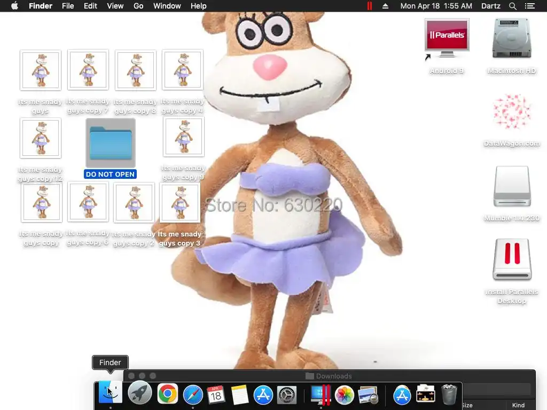Open the Downloads stack in Dock
Viewport: 547px width, 410px height.
tap(426, 394)
